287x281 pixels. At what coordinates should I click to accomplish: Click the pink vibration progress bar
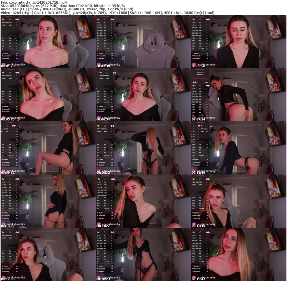click(x=200, y=78)
